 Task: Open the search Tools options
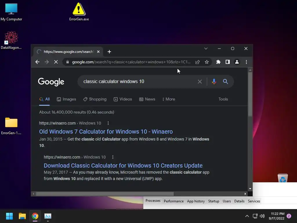223,99
